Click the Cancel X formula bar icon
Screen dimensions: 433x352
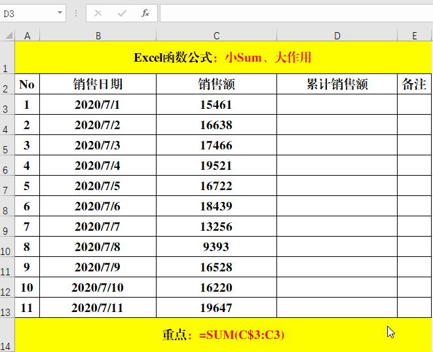98,13
